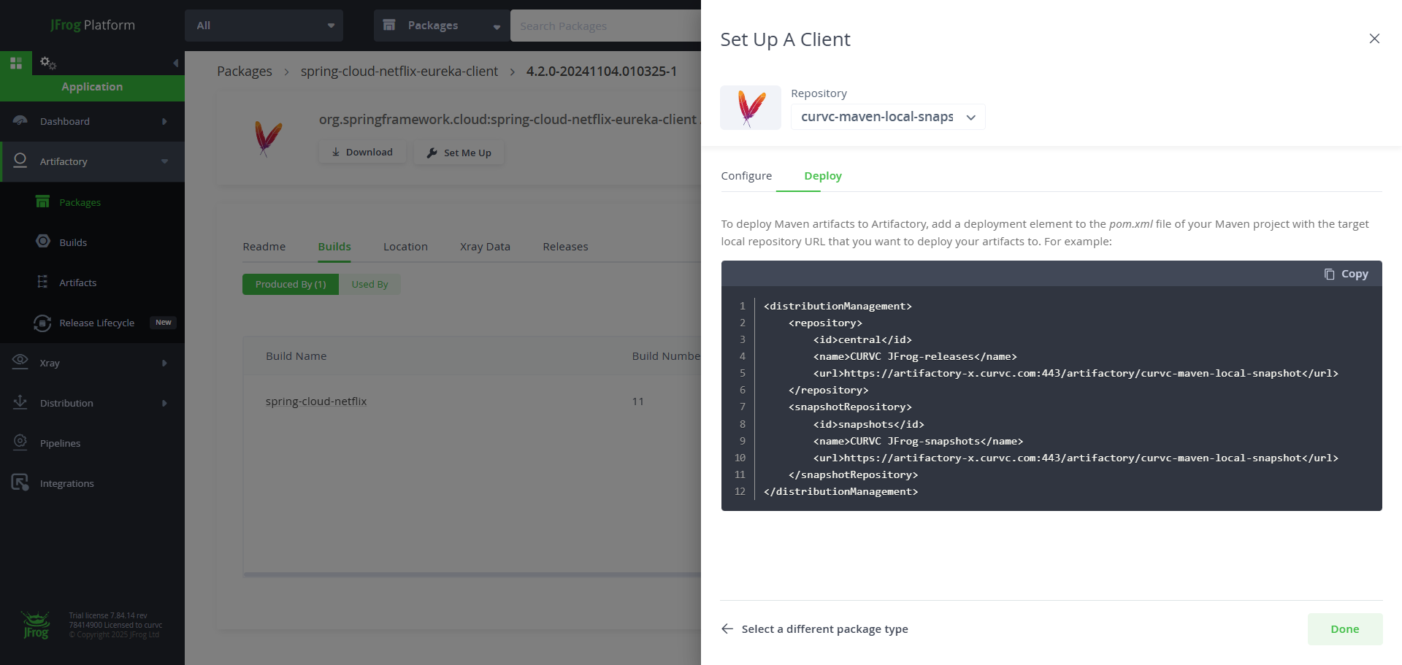Click the Pipelines icon

click(20, 442)
